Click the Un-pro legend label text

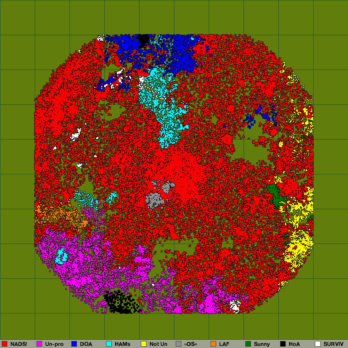click(54, 344)
